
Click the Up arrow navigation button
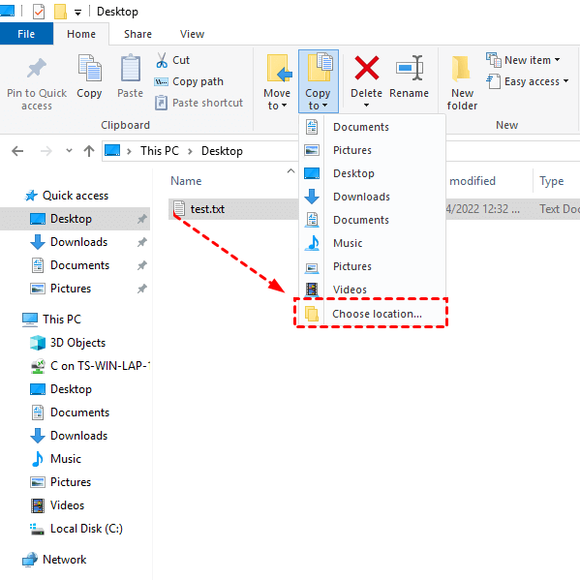(x=89, y=151)
